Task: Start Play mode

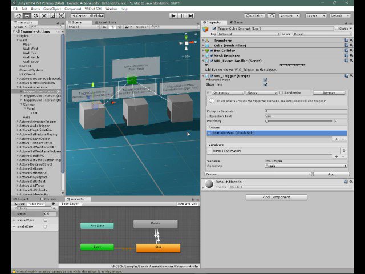Action: [x=173, y=16]
